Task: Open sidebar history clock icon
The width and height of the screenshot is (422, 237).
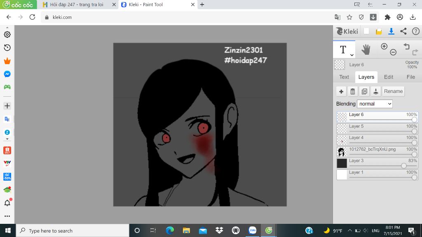Action: pos(7,48)
